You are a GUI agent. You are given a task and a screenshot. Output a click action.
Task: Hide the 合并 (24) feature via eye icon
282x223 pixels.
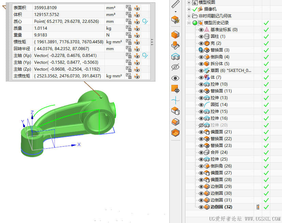(201, 152)
